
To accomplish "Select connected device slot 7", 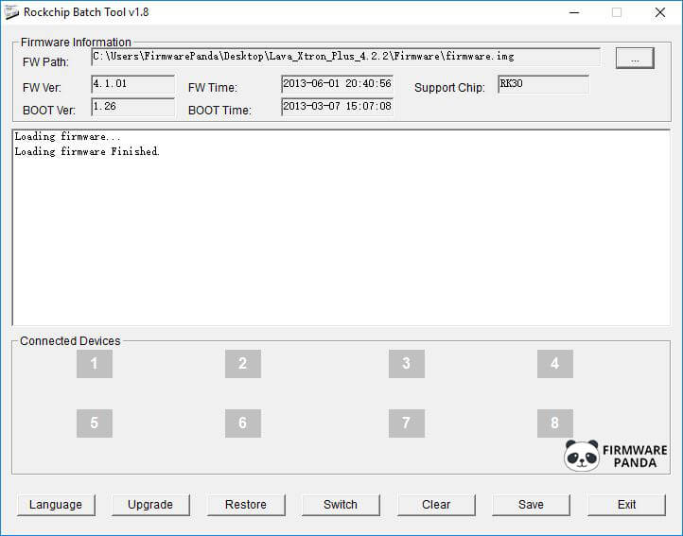I will 407,424.
